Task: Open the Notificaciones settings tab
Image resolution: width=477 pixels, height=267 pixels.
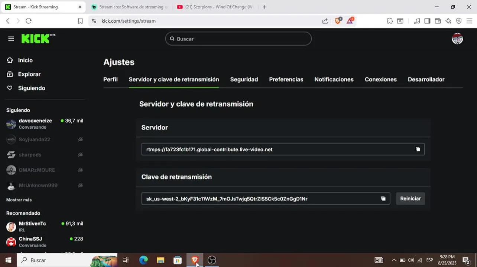Action: (334, 79)
